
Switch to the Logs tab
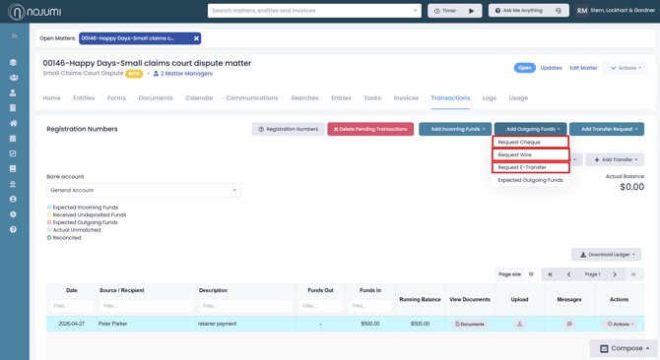point(490,98)
